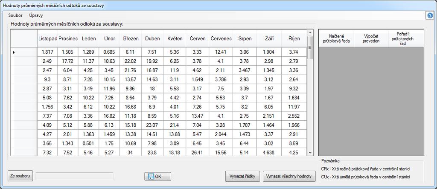Select the Duben column header
Viewport: 437px width, 189px height.
point(152,38)
